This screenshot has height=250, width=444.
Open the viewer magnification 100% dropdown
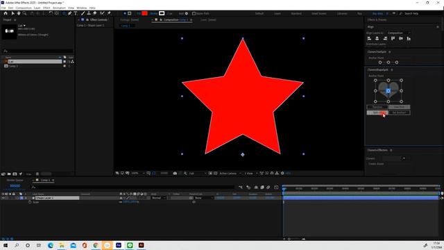137,173
